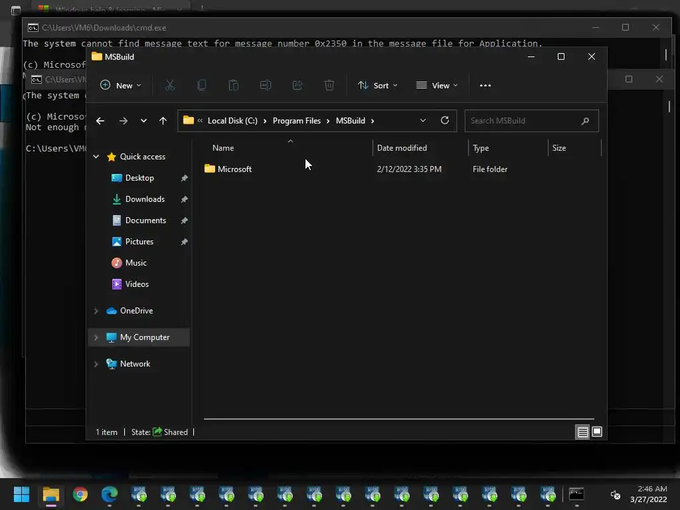The height and width of the screenshot is (510, 680).
Task: Click the muted volume icon in system tray
Action: pos(616,495)
